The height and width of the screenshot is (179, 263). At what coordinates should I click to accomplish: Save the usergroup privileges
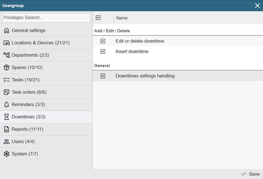250,174
